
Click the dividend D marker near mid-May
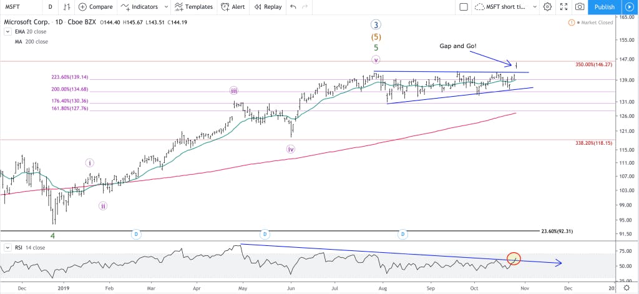point(265,234)
